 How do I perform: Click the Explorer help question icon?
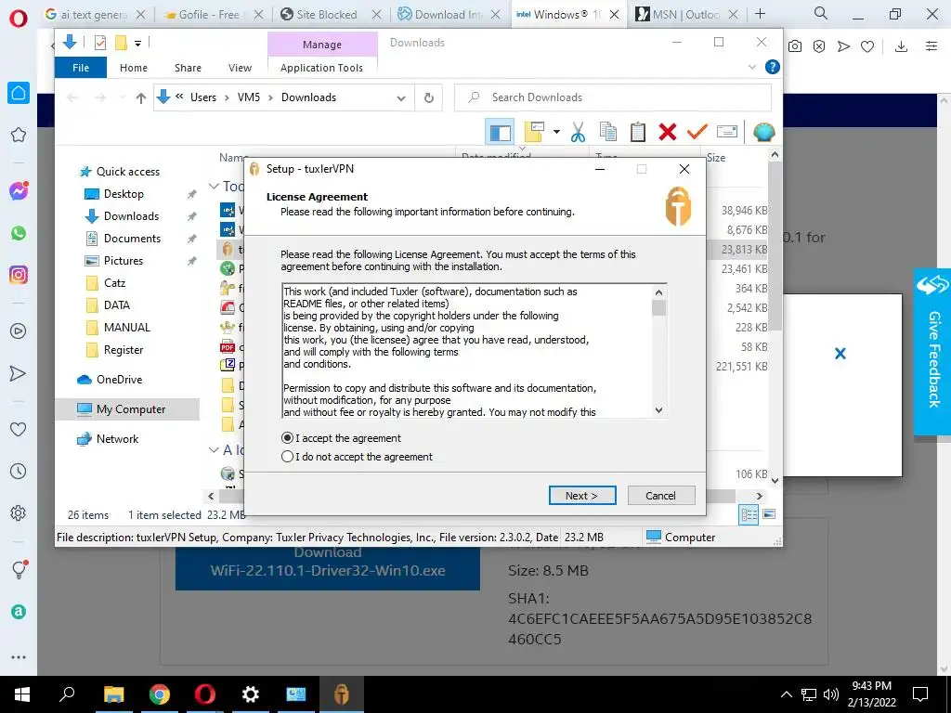772,67
